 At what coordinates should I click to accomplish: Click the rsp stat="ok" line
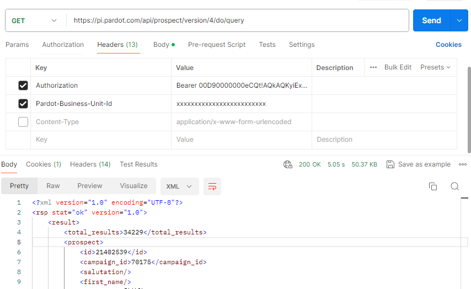pos(89,212)
